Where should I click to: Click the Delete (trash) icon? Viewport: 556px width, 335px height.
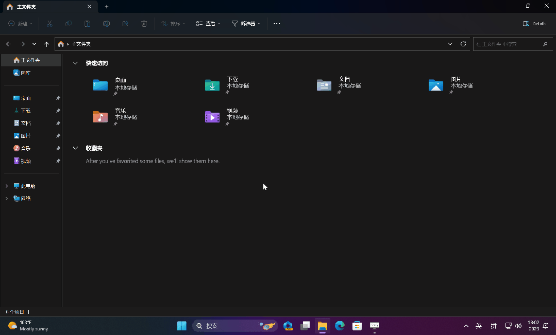point(144,23)
